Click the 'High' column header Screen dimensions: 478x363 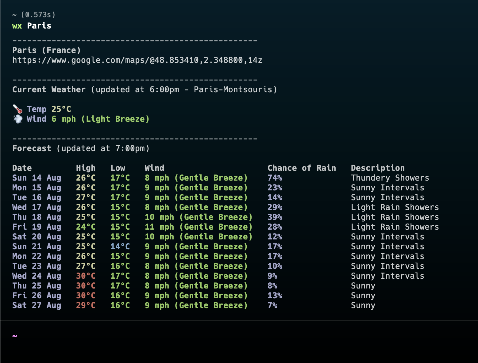point(86,168)
